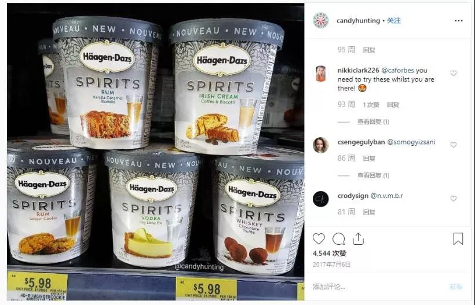Expand replies under nikkiclark226's comment
This screenshot has height=305, width=475.
[373, 122]
